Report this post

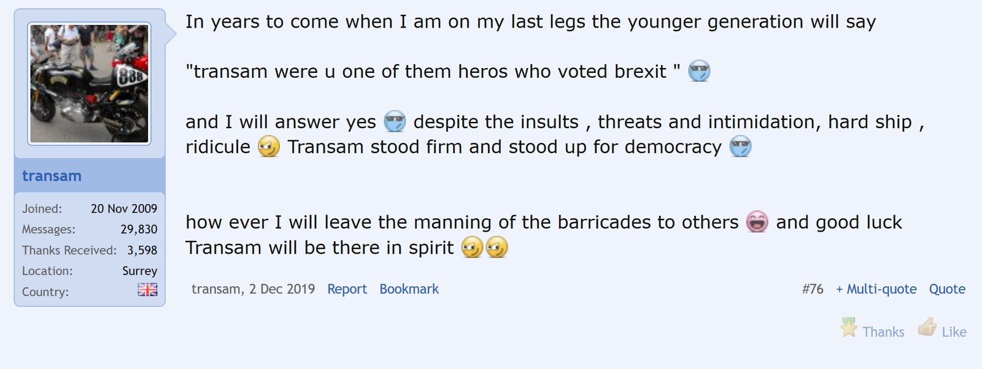(x=347, y=289)
